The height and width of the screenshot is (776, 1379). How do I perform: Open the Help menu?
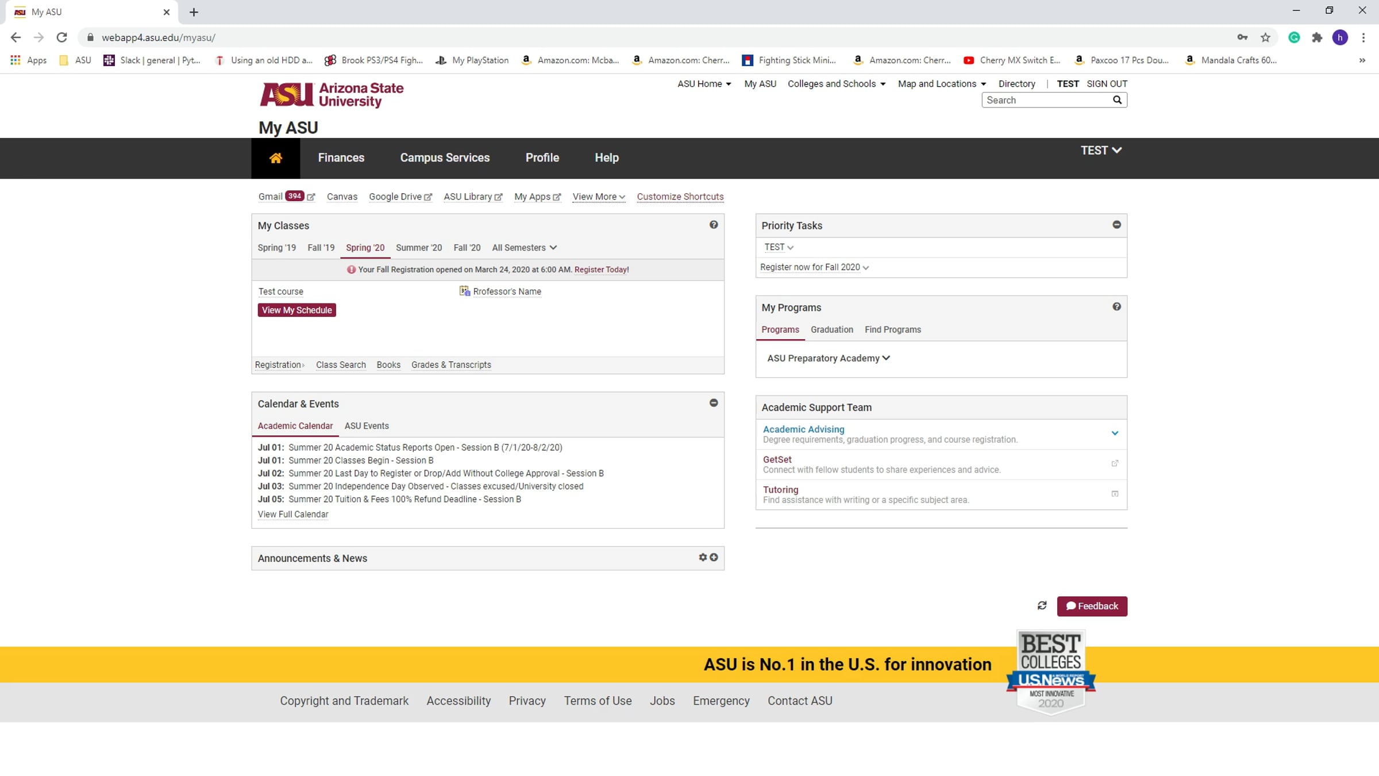click(x=607, y=157)
